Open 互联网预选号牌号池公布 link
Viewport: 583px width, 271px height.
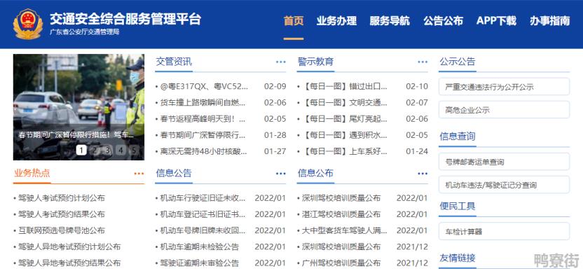[x=62, y=230]
